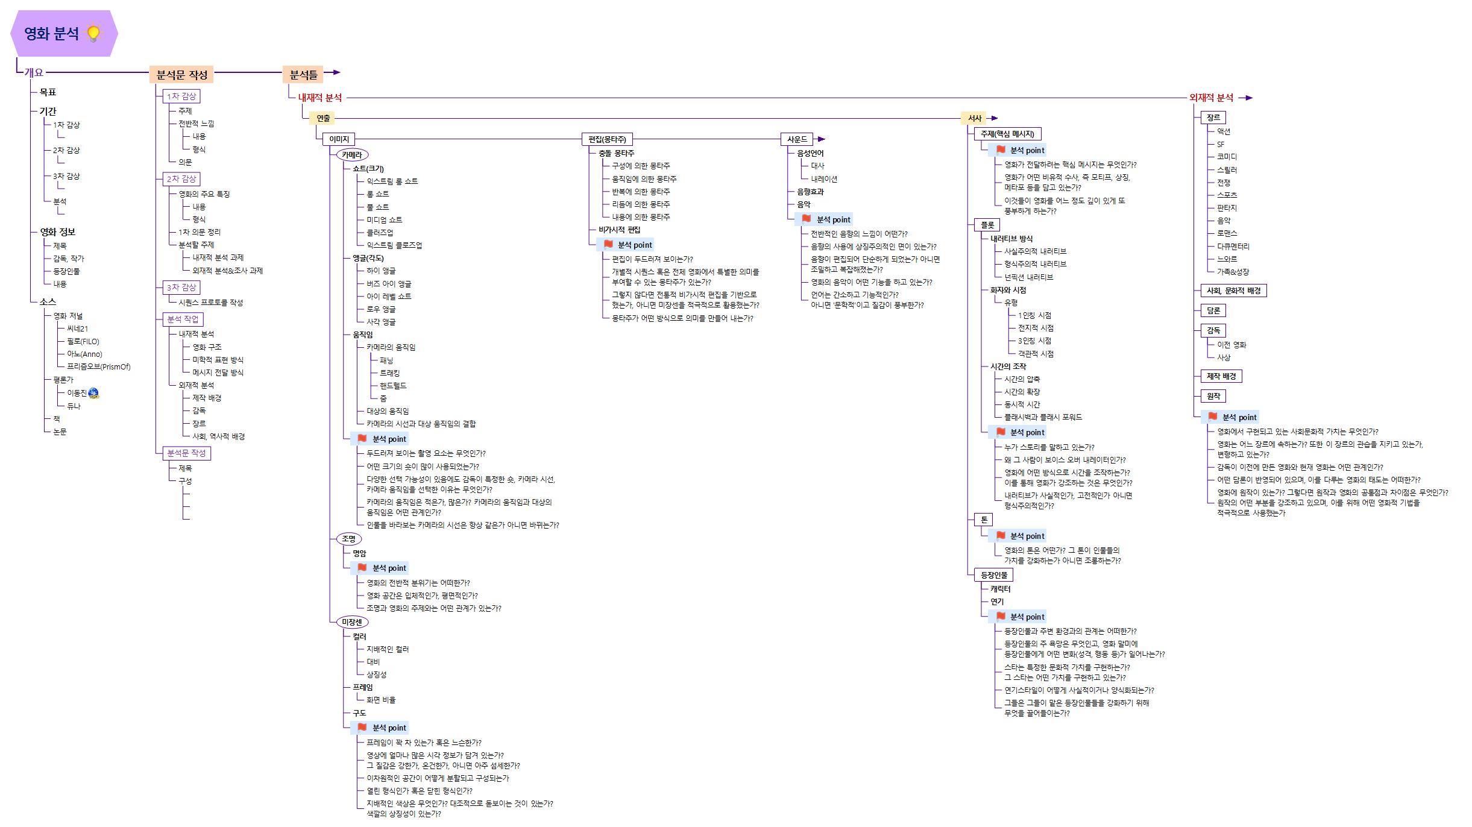1472x827 pixels.
Task: Open the globe hyperlink icon next to 이동진
Action: pos(93,393)
